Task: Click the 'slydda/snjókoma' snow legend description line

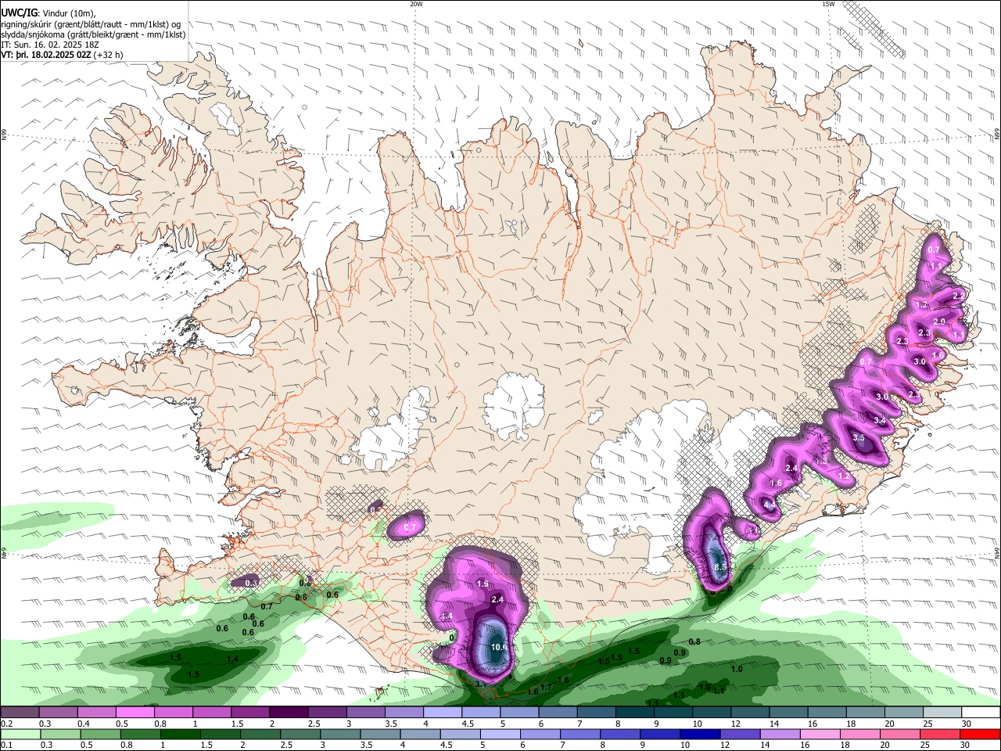Action: (93, 34)
